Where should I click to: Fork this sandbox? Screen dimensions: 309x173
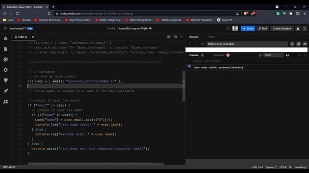click(263, 29)
